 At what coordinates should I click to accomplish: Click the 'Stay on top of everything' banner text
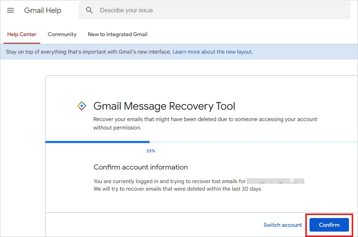pyautogui.click(x=89, y=52)
